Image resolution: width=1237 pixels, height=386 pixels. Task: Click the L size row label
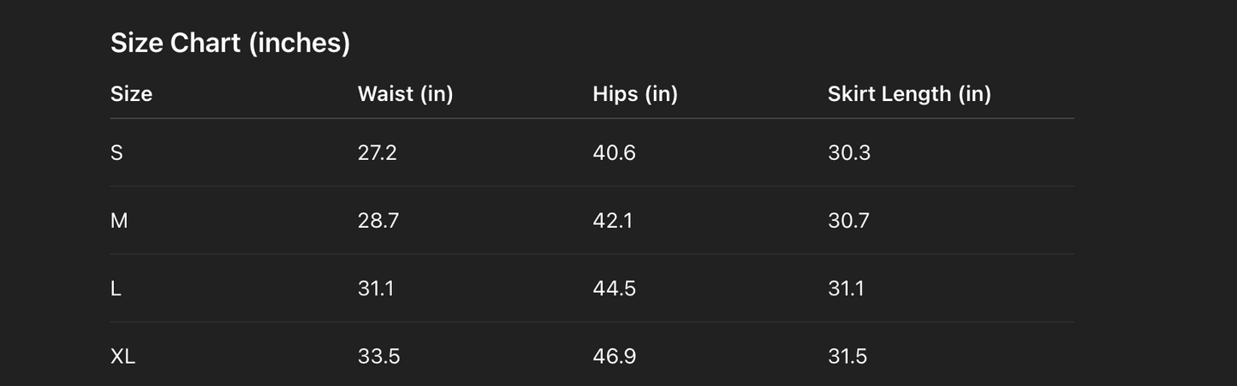point(116,288)
